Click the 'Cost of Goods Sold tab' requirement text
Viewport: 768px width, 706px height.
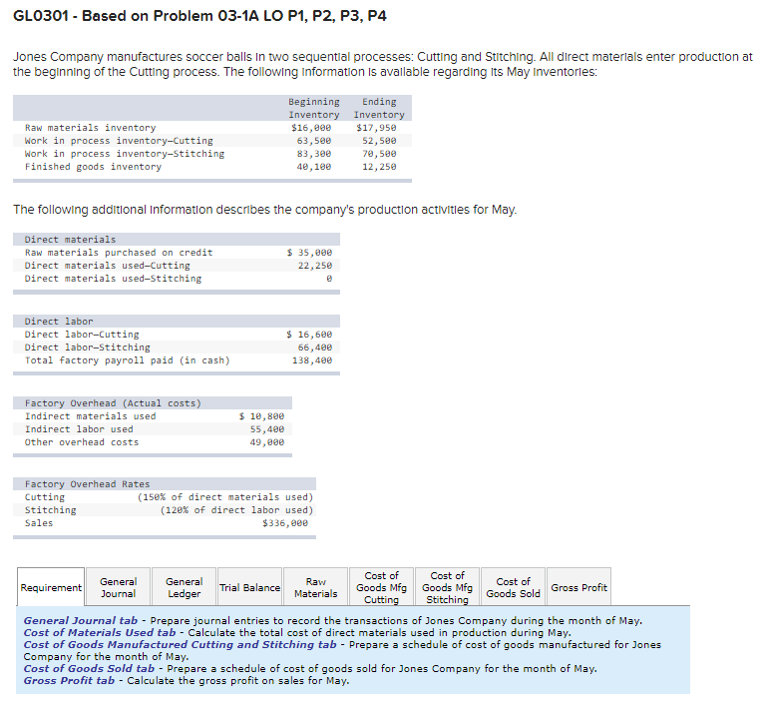(89, 669)
